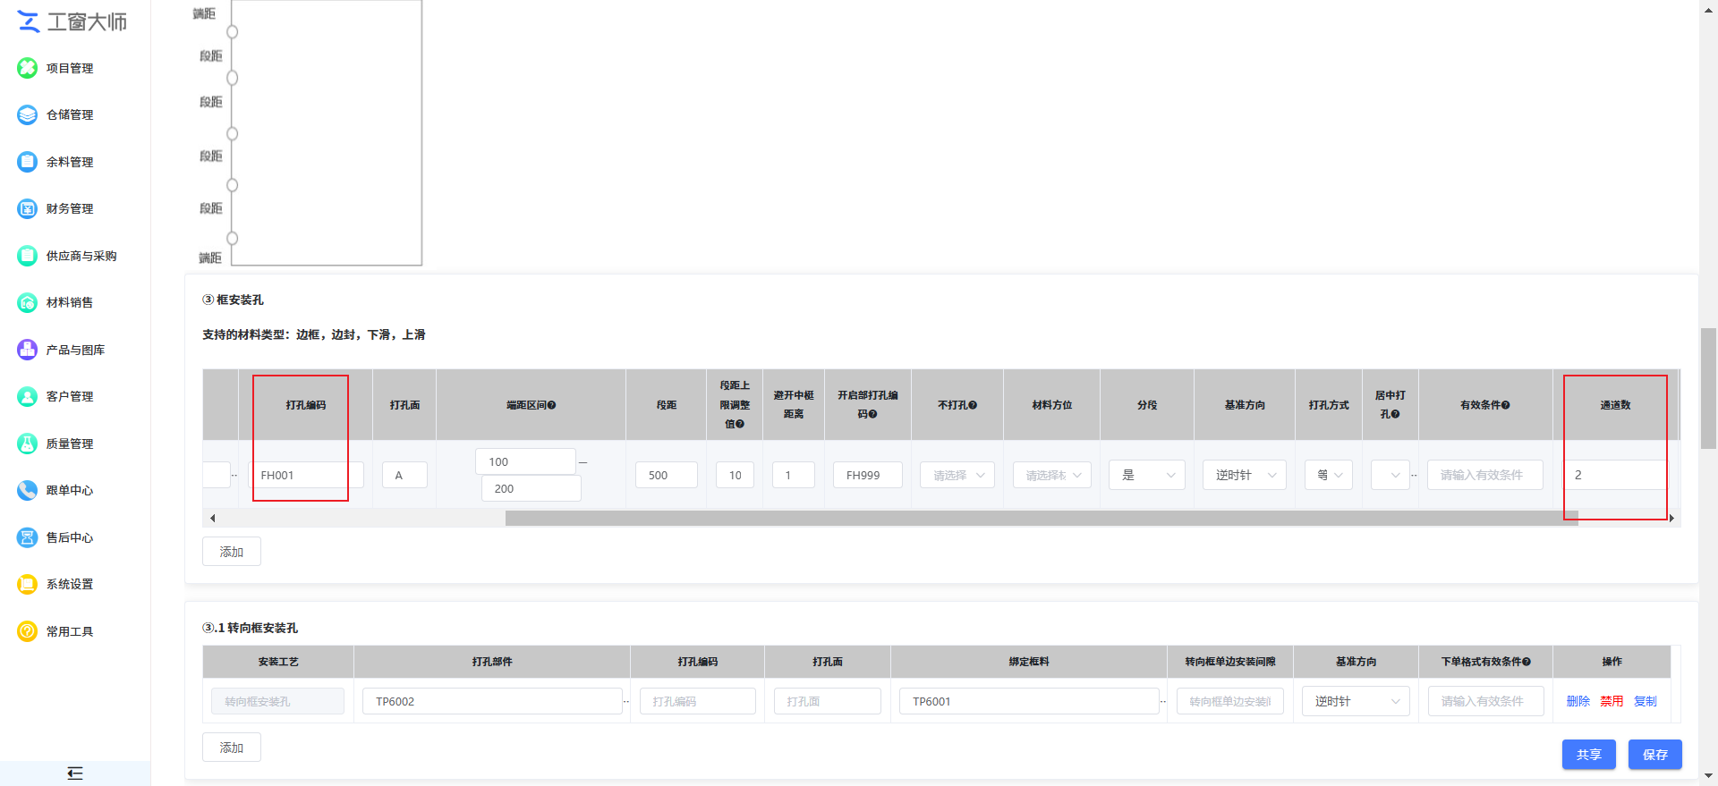Open the 基准方向 dropdown in 框安装孔 row

(1244, 475)
